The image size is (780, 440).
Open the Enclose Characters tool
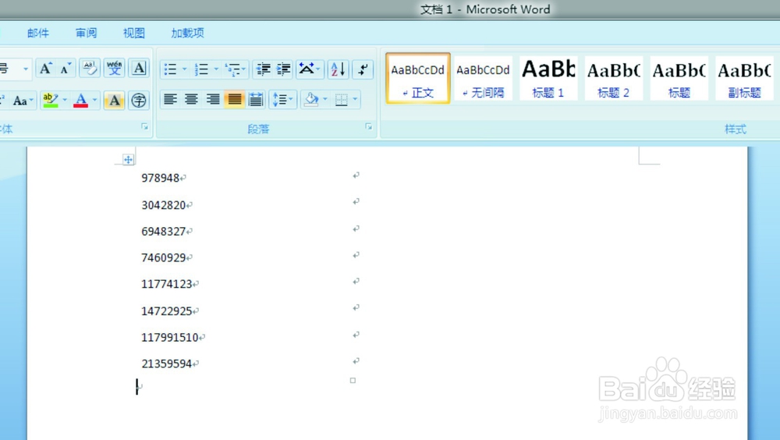click(x=139, y=100)
